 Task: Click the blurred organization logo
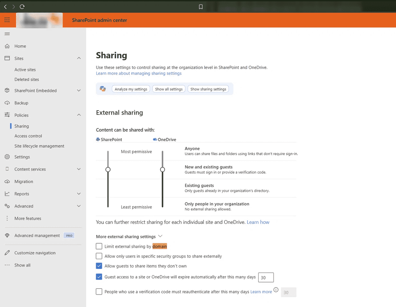tap(39, 20)
